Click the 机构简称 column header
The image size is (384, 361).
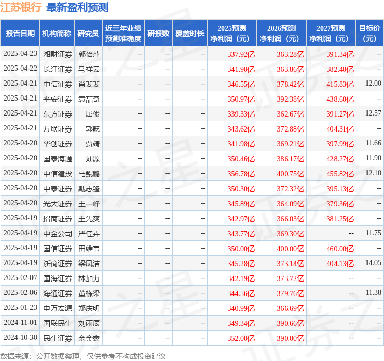57,34
